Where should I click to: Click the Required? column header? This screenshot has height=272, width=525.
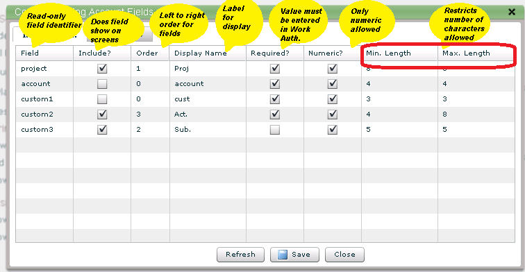pos(275,53)
